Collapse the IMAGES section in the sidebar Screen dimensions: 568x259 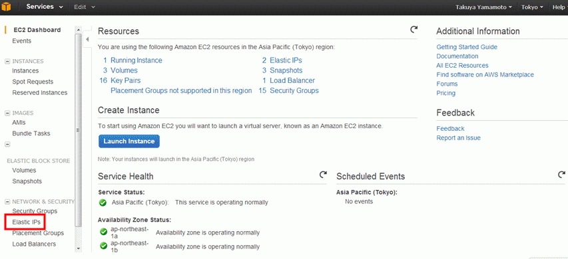pos(7,113)
